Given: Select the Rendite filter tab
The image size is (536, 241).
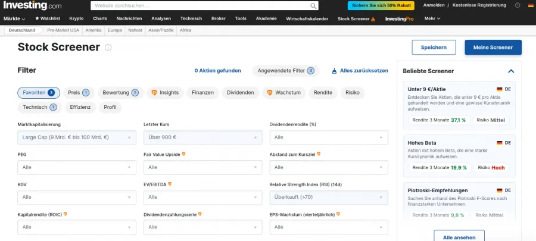Looking at the screenshot, I should pyautogui.click(x=323, y=92).
